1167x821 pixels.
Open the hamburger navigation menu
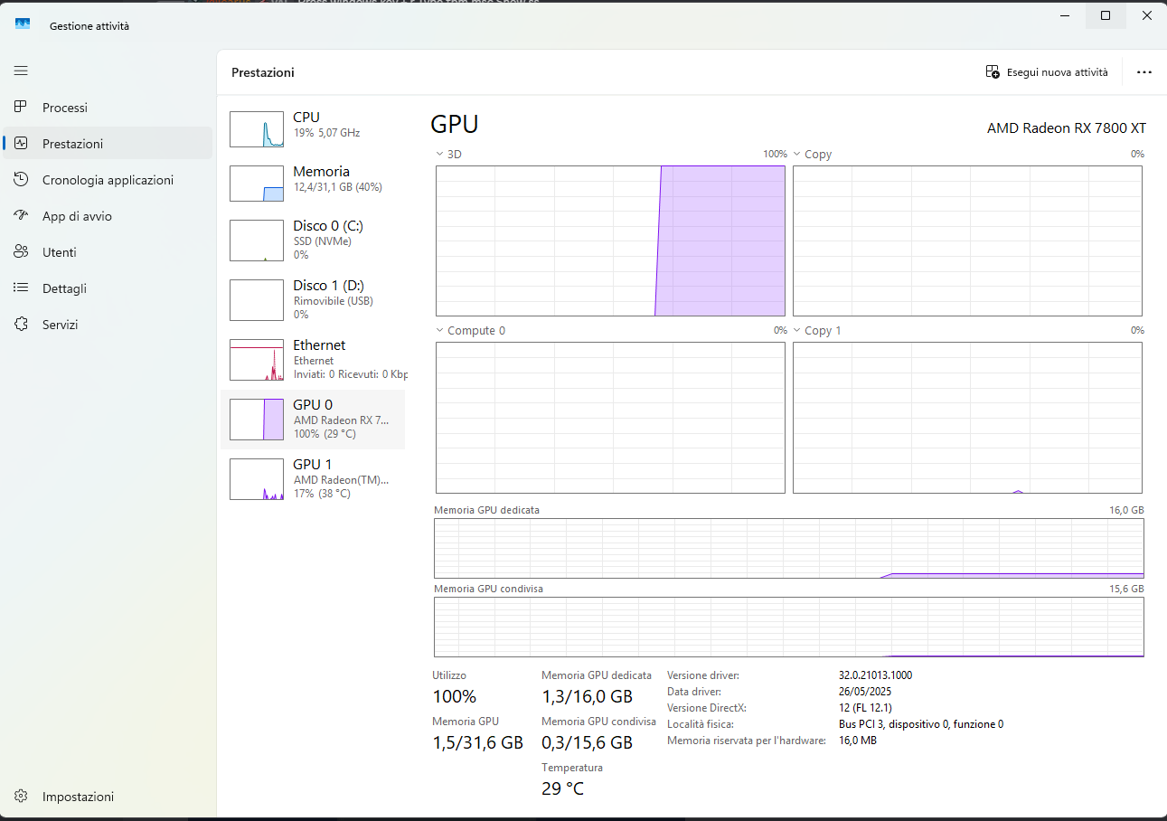pos(21,71)
